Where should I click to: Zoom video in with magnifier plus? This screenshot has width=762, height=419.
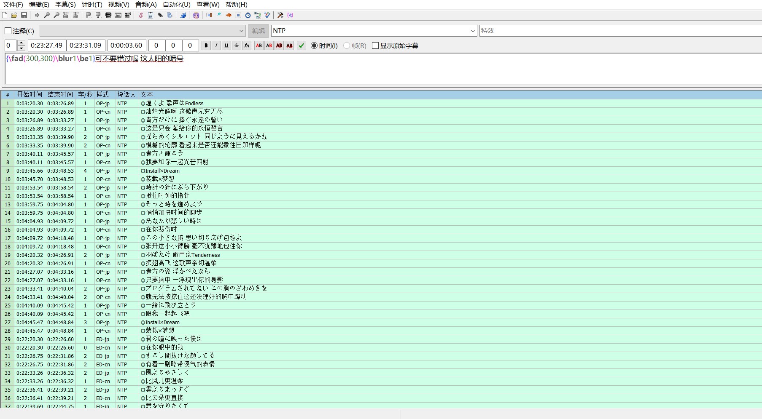[x=47, y=15]
